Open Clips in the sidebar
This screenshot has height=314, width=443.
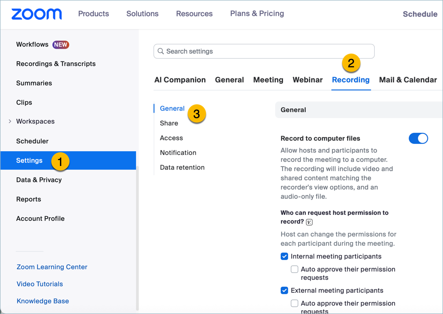(24, 102)
